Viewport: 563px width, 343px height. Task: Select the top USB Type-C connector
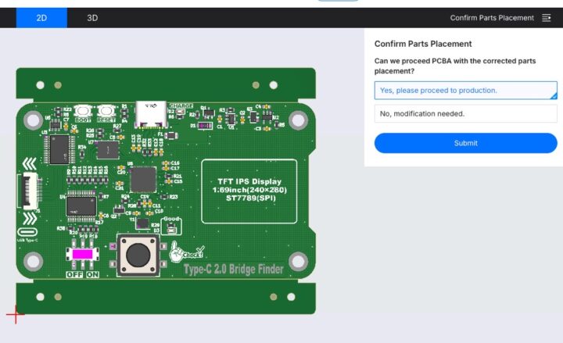point(147,114)
